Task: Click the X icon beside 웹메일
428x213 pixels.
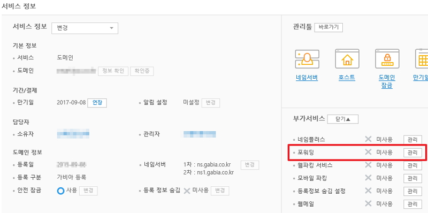Action: tap(368, 203)
